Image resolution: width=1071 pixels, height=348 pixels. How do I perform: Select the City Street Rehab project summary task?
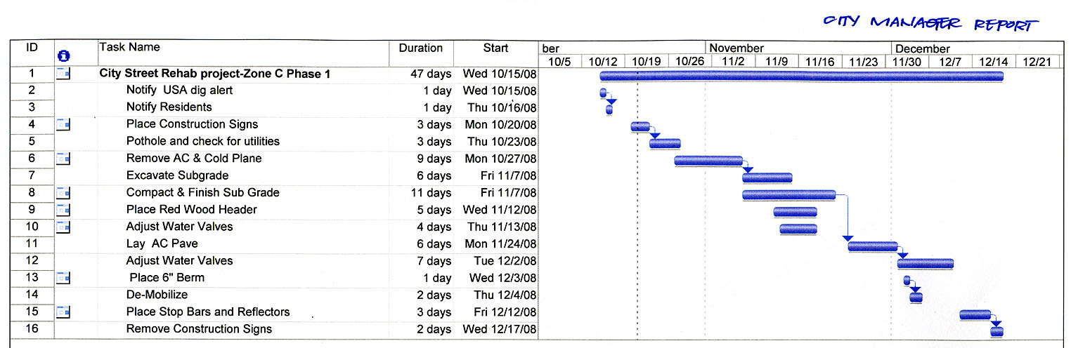click(215, 74)
